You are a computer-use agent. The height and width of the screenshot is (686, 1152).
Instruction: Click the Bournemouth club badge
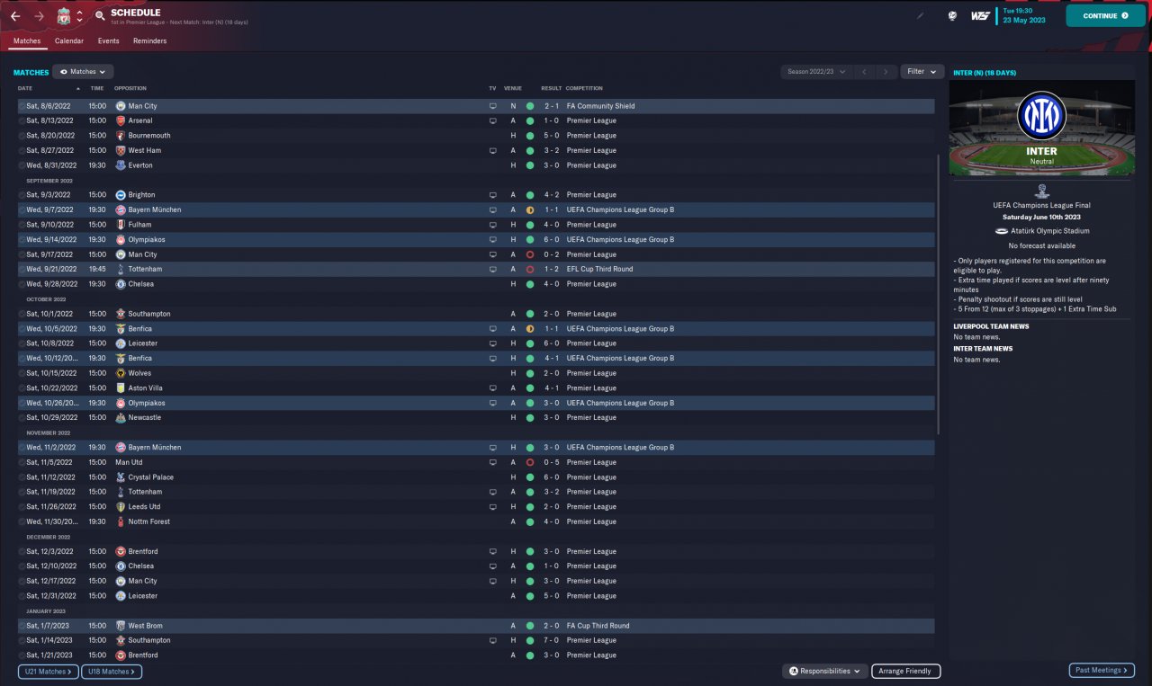[x=121, y=136]
